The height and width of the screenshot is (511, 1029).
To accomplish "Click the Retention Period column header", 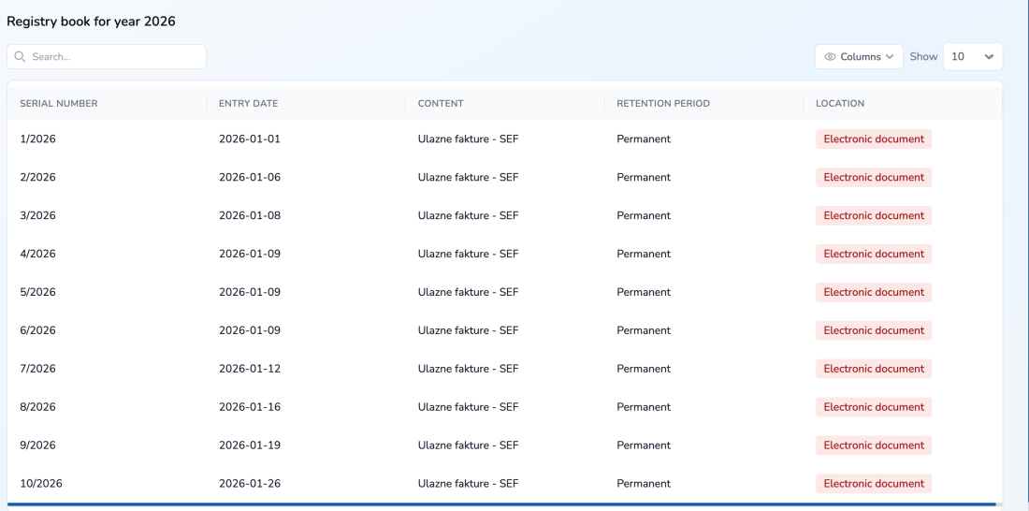I will click(x=663, y=104).
